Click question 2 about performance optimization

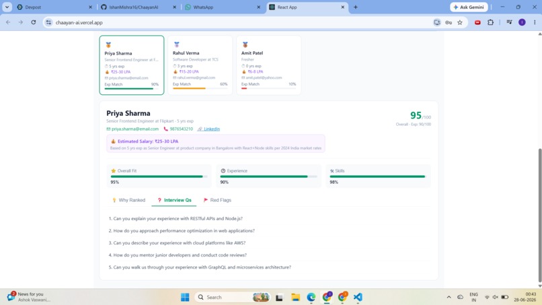(182, 231)
